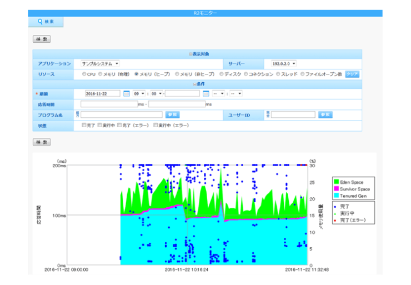Image resolution: width=411 pixels, height=285 pixels.
Task: Select the メモリ(ヒープ) radio button
Action: (136, 74)
